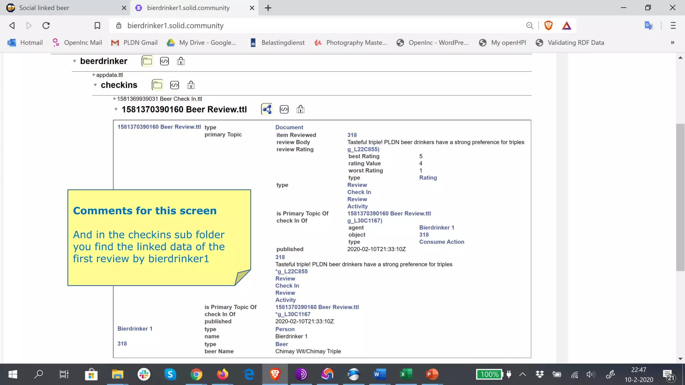Open the notification center
This screenshot has width=685, height=385.
[668, 375]
